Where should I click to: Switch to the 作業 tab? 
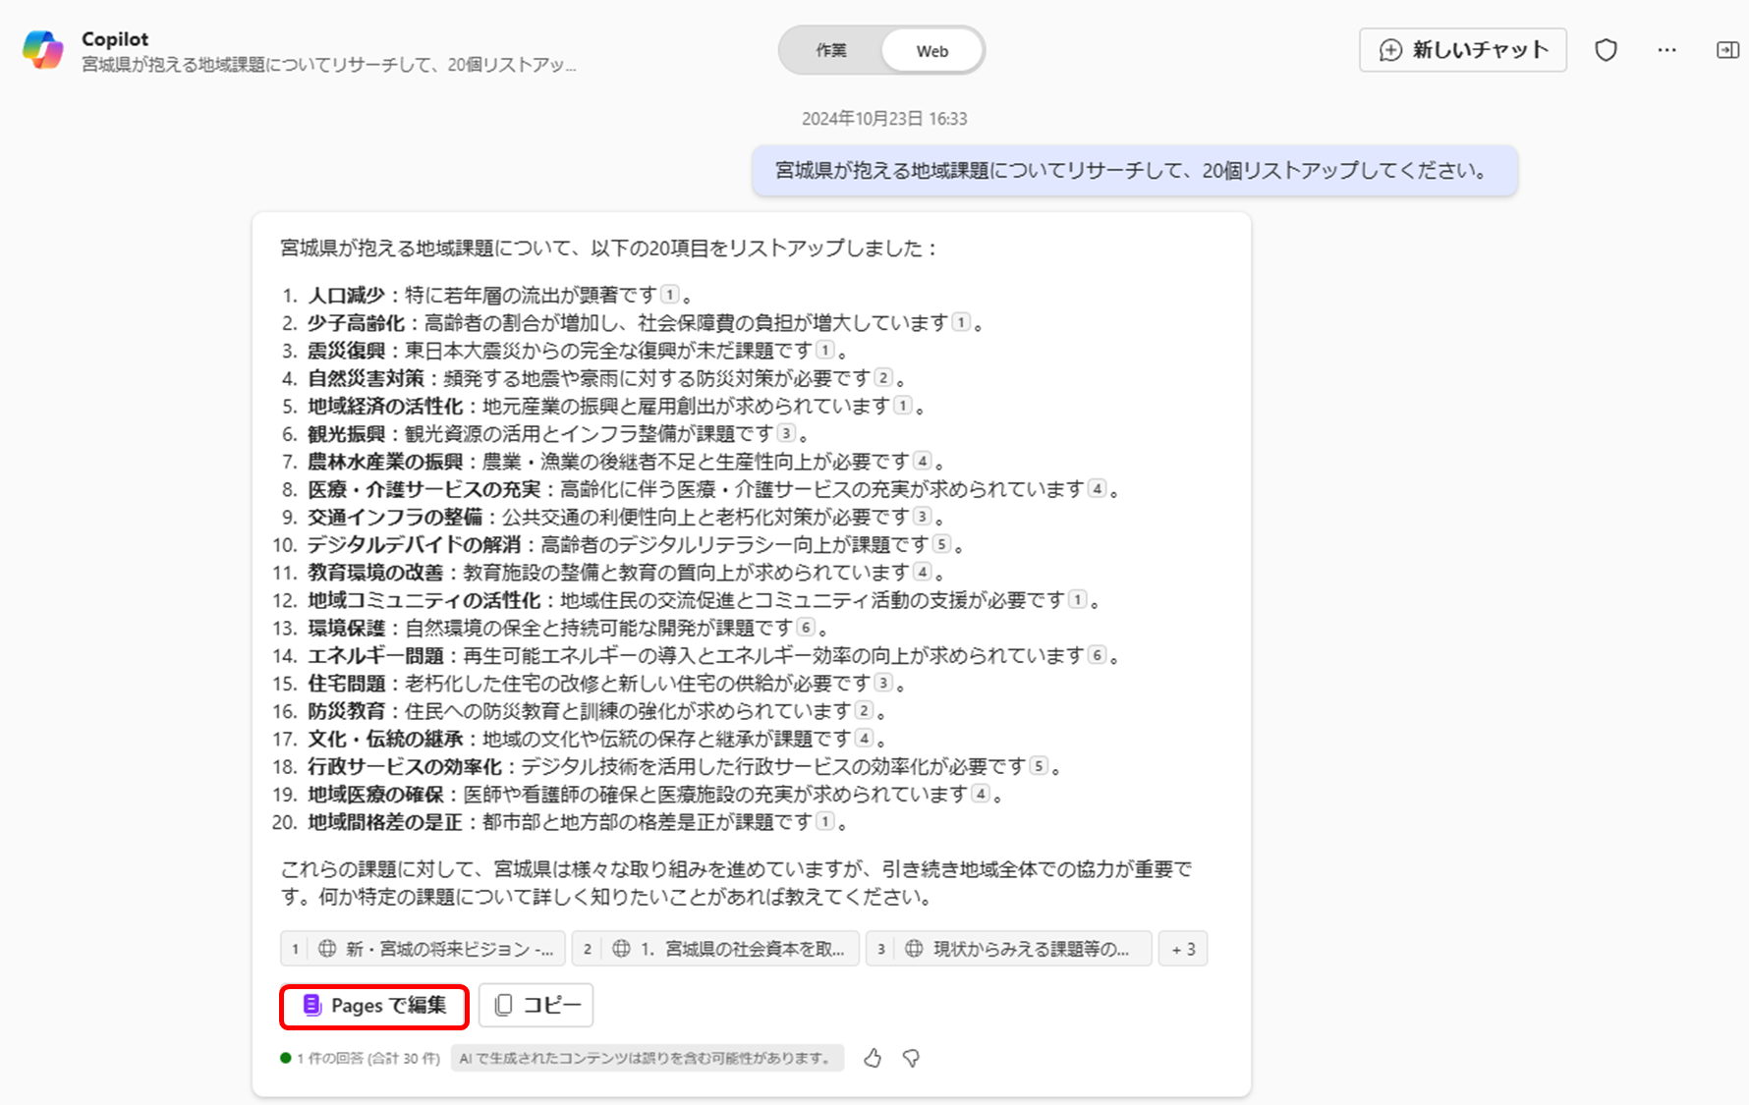[x=831, y=50]
